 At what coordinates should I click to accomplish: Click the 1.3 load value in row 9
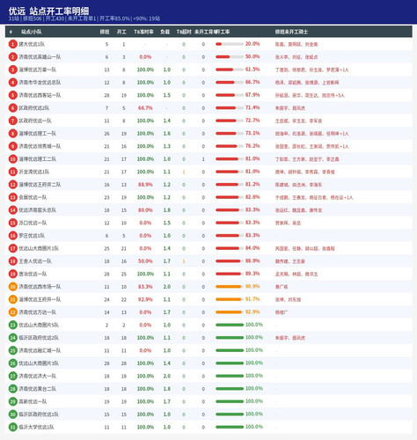tap(167, 146)
